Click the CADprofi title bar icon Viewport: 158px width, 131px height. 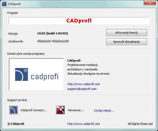click(4, 4)
